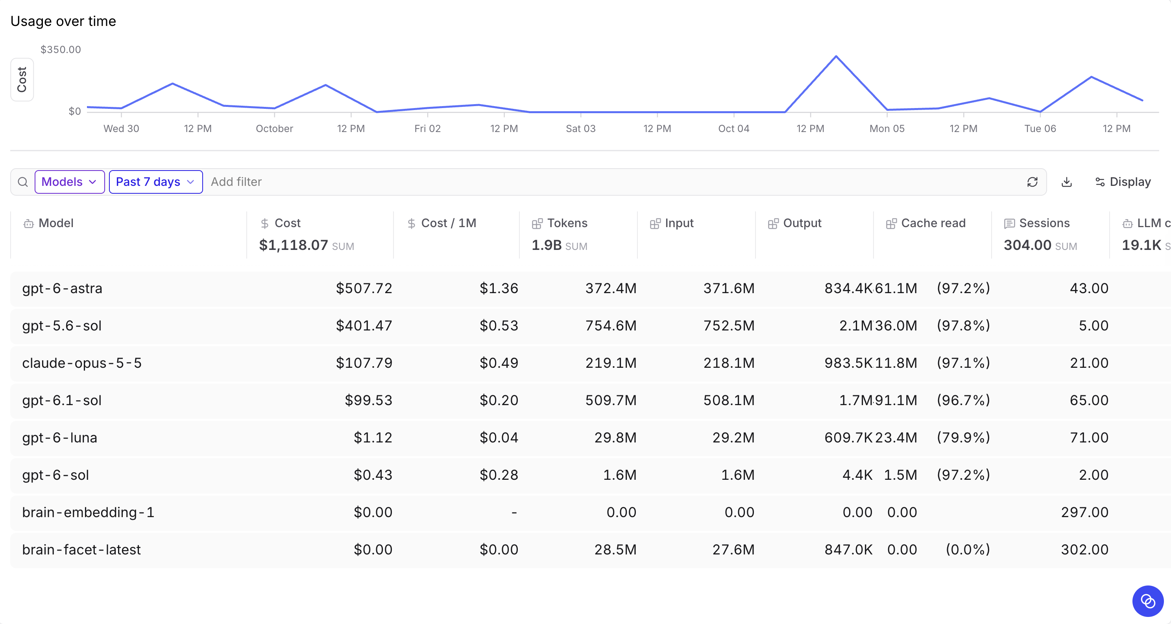
Task: Open the brain-embedding-1 model row
Action: click(591, 512)
